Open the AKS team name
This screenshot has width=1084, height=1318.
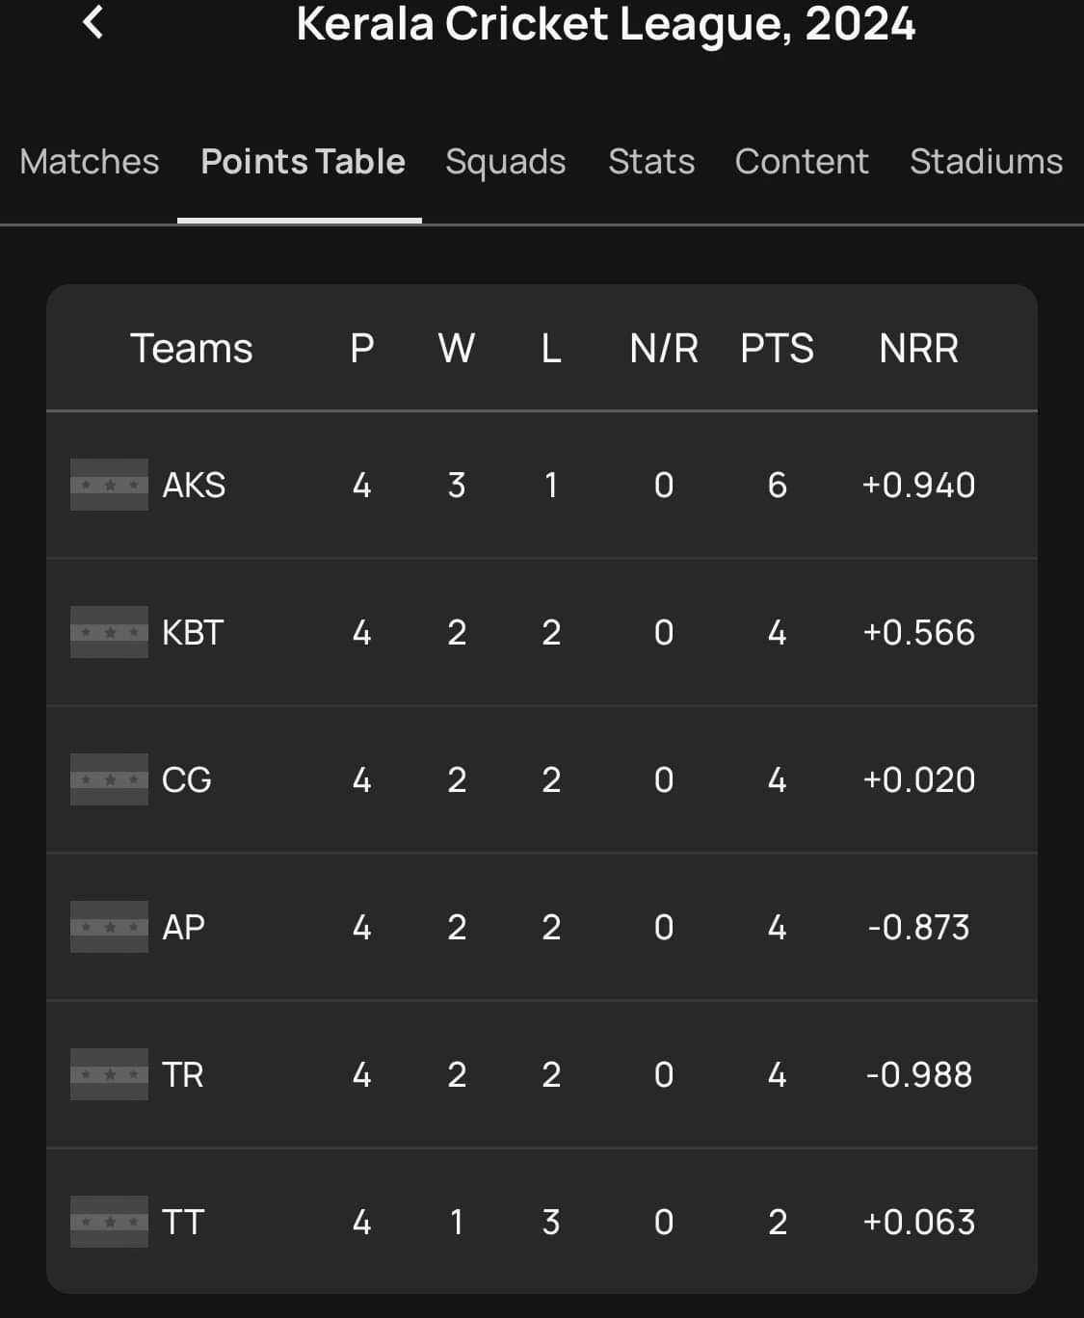coord(194,485)
